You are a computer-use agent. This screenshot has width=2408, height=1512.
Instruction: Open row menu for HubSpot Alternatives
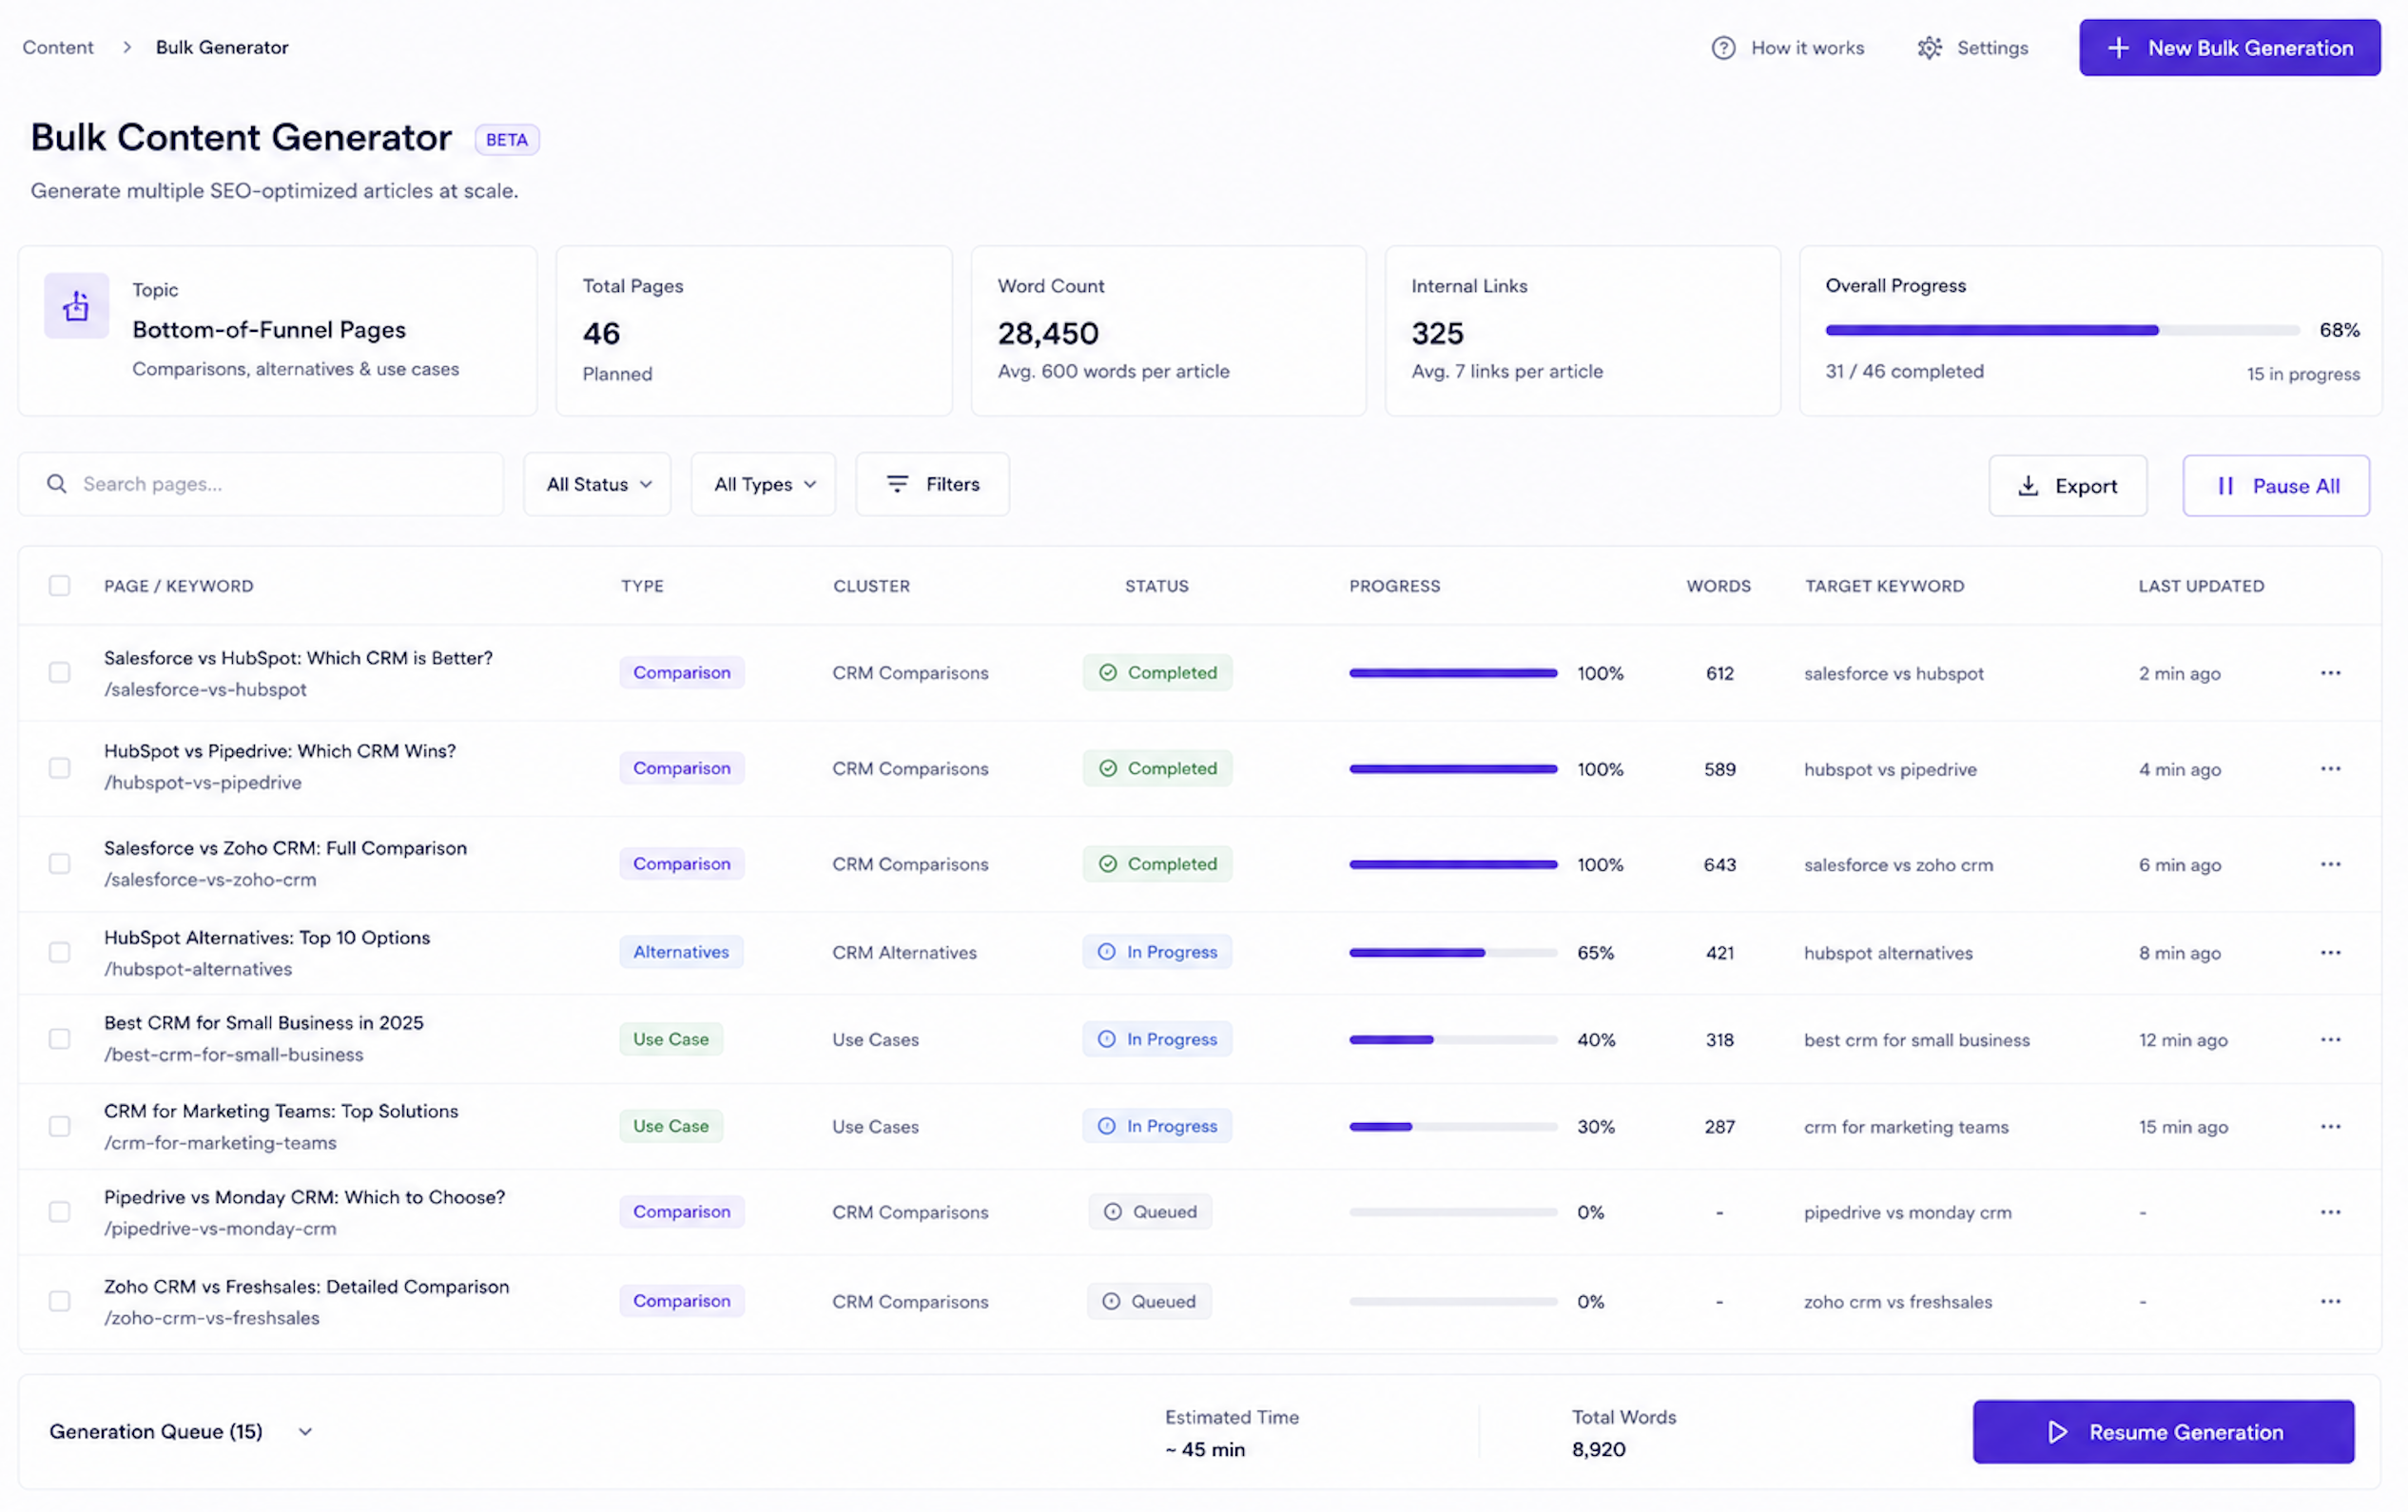[2330, 953]
